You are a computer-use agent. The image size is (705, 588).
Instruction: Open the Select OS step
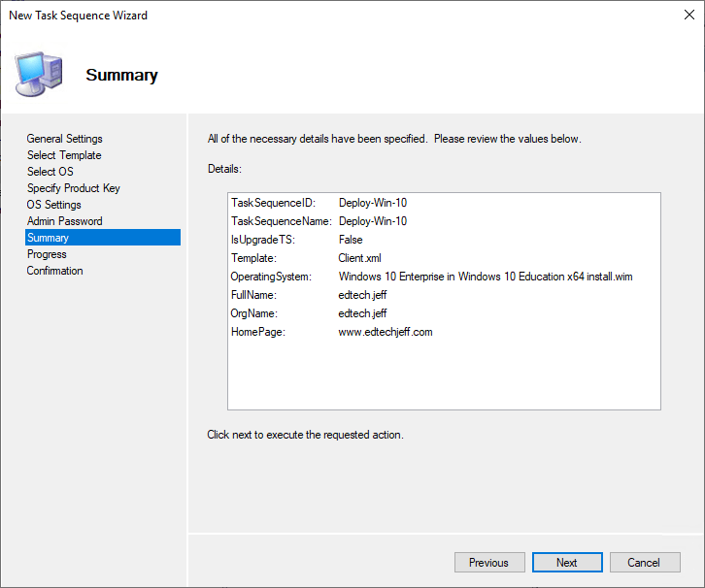(x=50, y=172)
